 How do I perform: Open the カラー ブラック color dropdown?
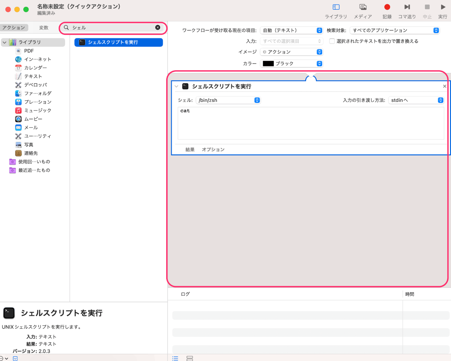tap(291, 64)
